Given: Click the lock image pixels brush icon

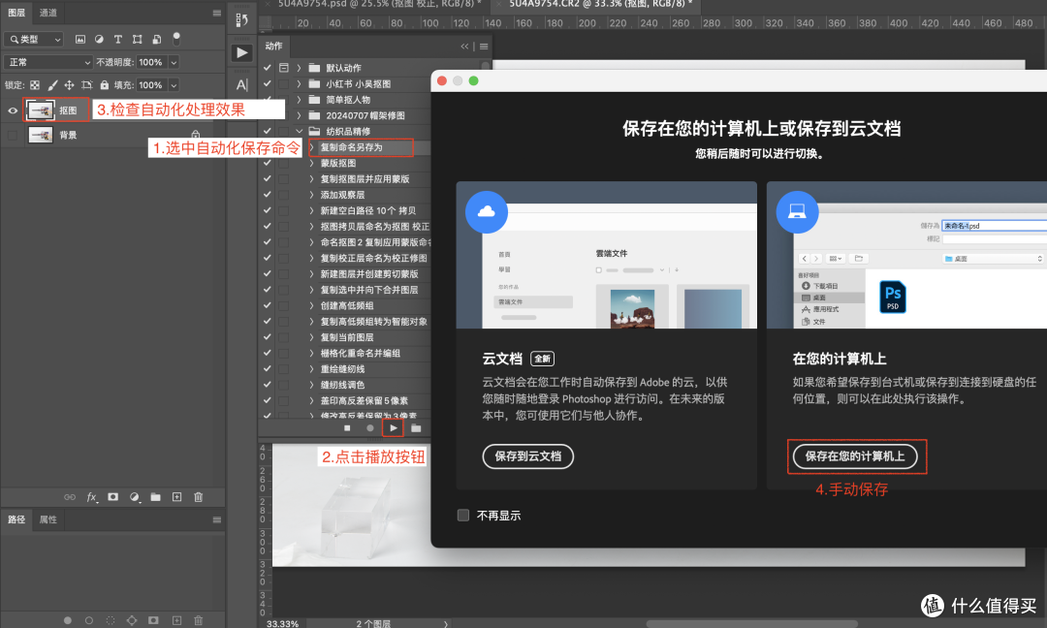Looking at the screenshot, I should [x=52, y=85].
